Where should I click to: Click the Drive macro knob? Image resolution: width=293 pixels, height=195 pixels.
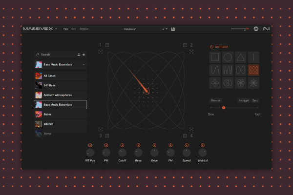[x=154, y=153]
